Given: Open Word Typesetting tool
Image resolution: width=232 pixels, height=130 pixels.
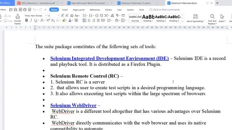Looking at the screenshot, I should point(195,18).
